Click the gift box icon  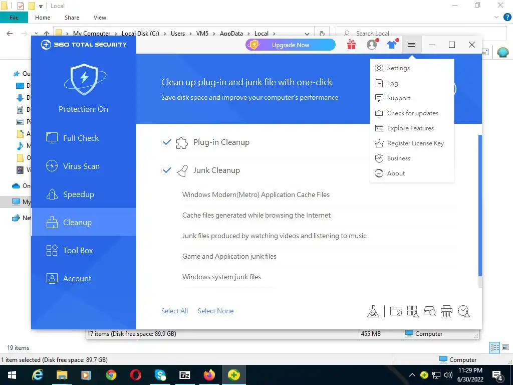(x=351, y=45)
